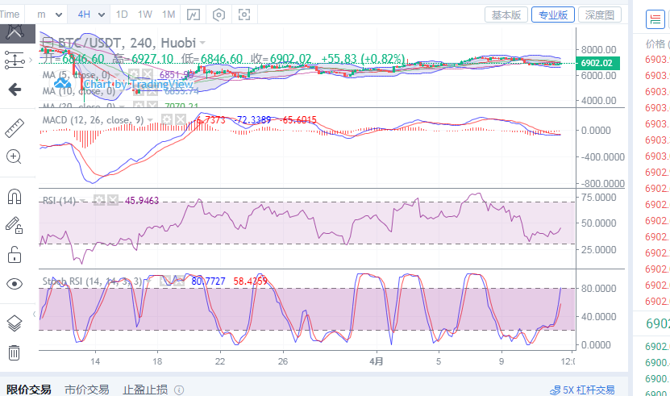Toggle hide all drawings eye icon
Image resolution: width=670 pixels, height=396 pixels.
click(15, 284)
